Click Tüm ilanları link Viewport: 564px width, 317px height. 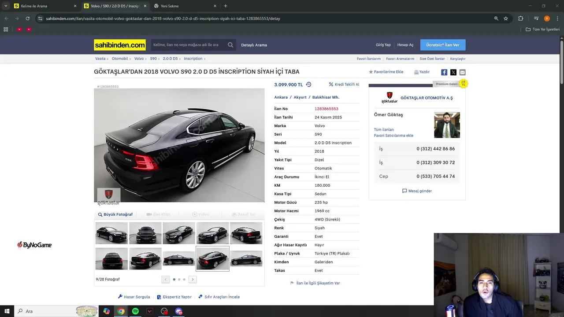pyautogui.click(x=384, y=130)
